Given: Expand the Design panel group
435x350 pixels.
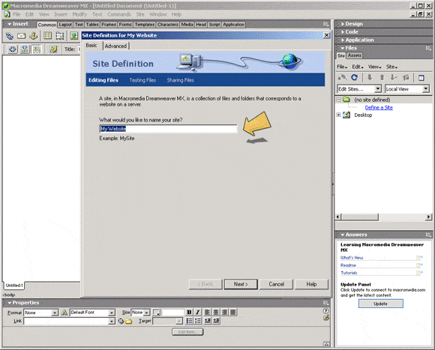Looking at the screenshot, I should tap(343, 24).
